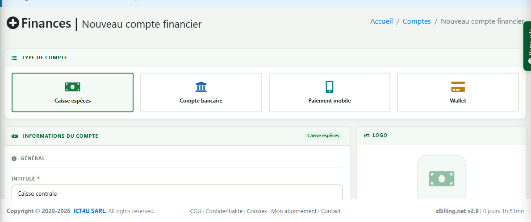This screenshot has width=531, height=222.
Task: Click the plus circle icon beside Finances
Action: 13,23
